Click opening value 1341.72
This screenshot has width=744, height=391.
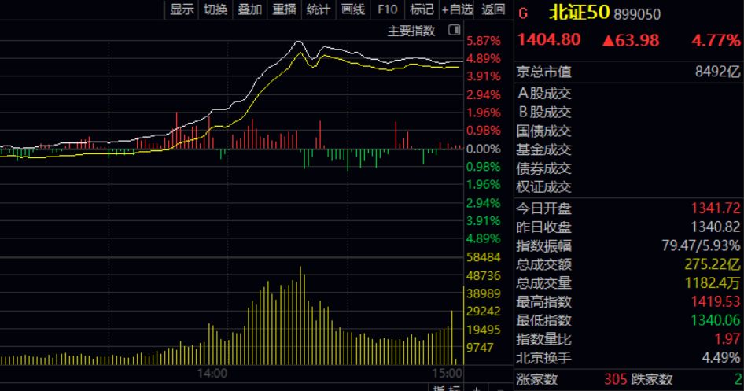pyautogui.click(x=715, y=208)
